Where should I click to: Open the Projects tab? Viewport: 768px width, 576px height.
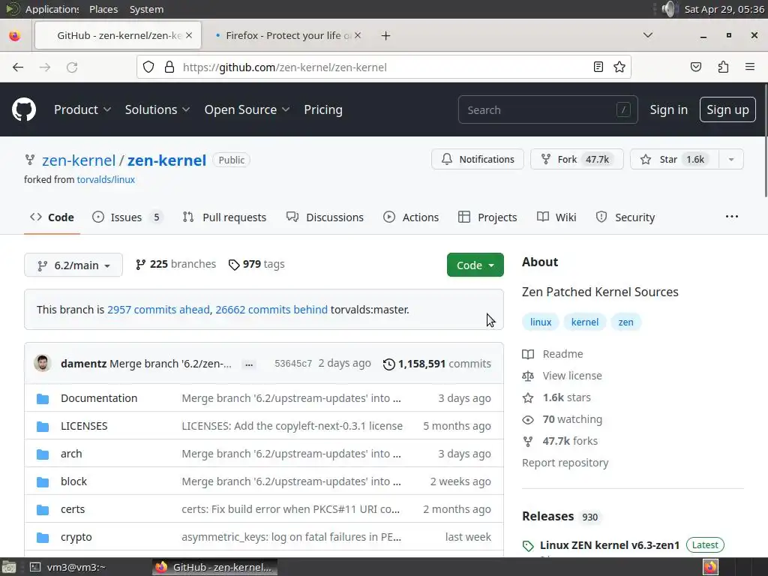(x=487, y=217)
